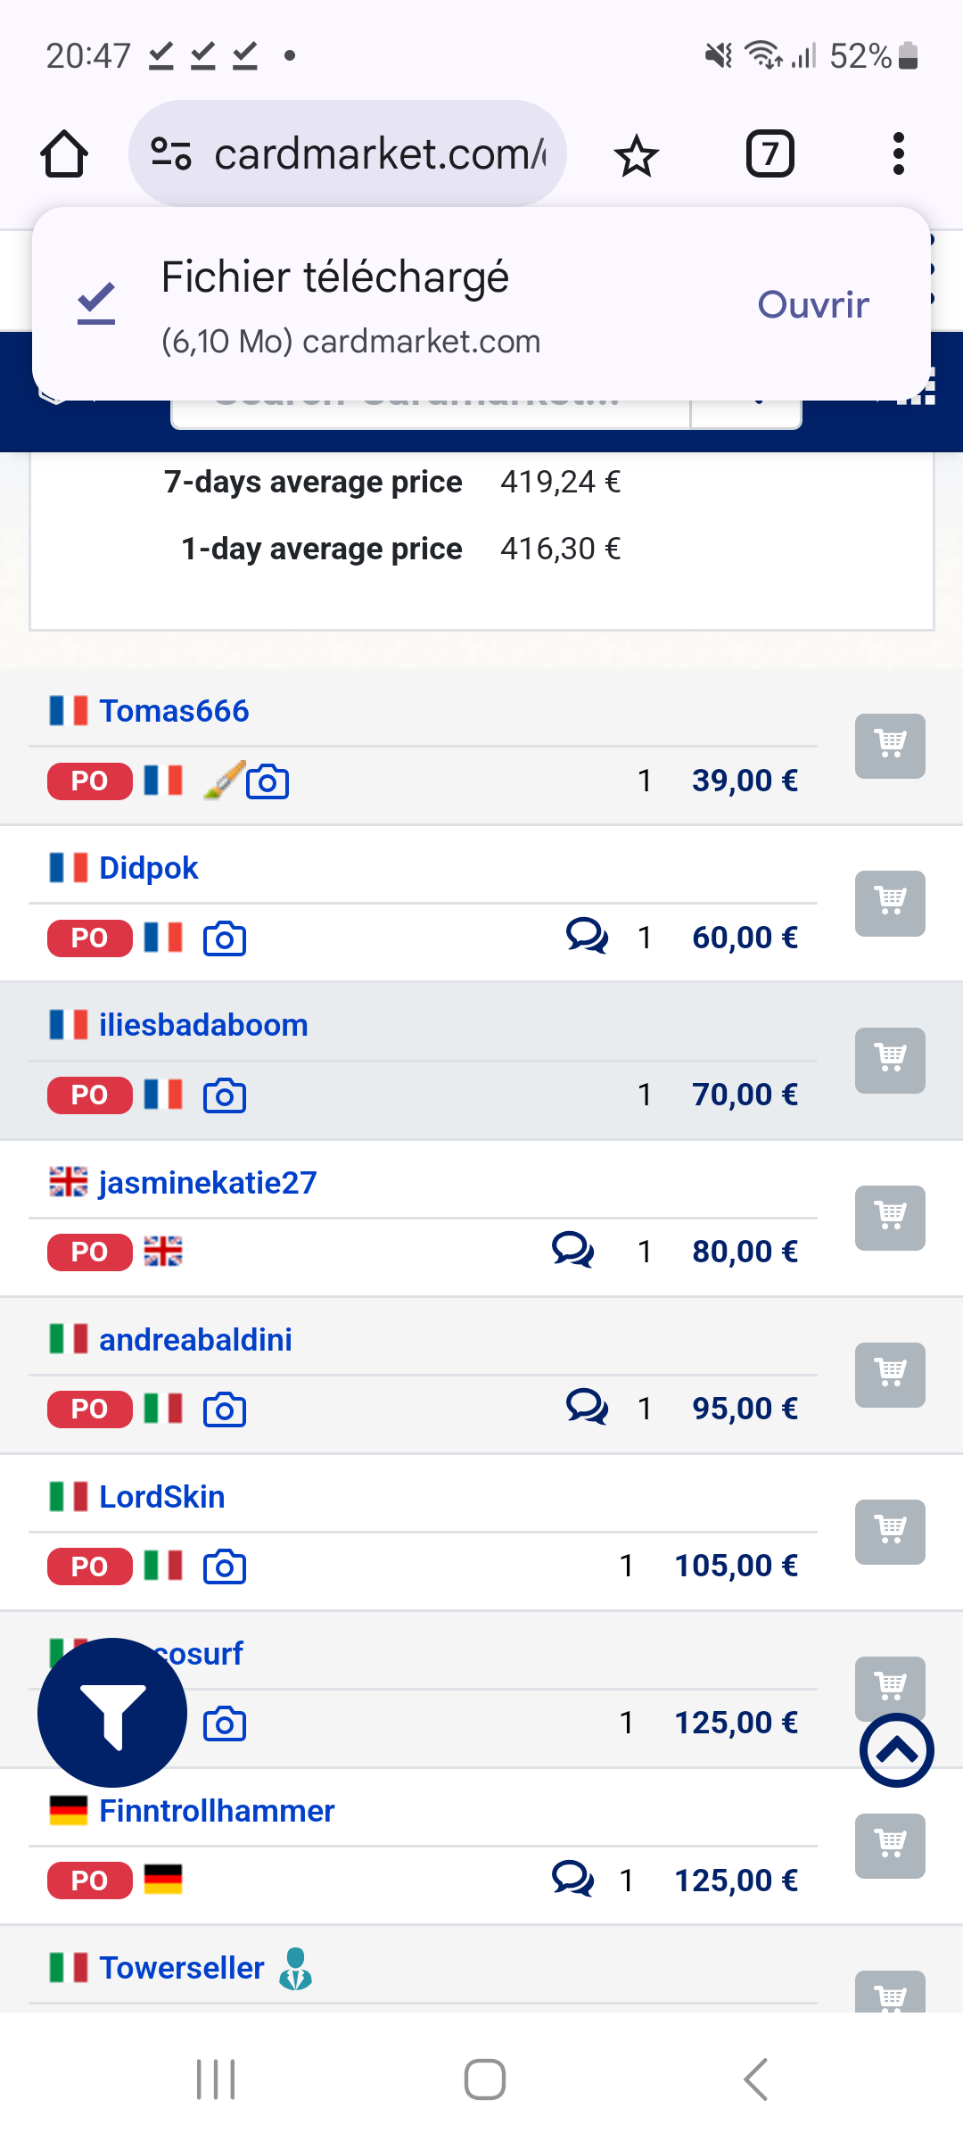View the camera photo for LordSkin's card
The height and width of the screenshot is (2141, 963).
point(225,1566)
